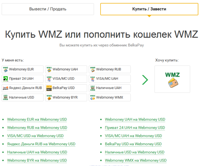
Task: Pick Приват 24 UAH option
Action: (23, 79)
